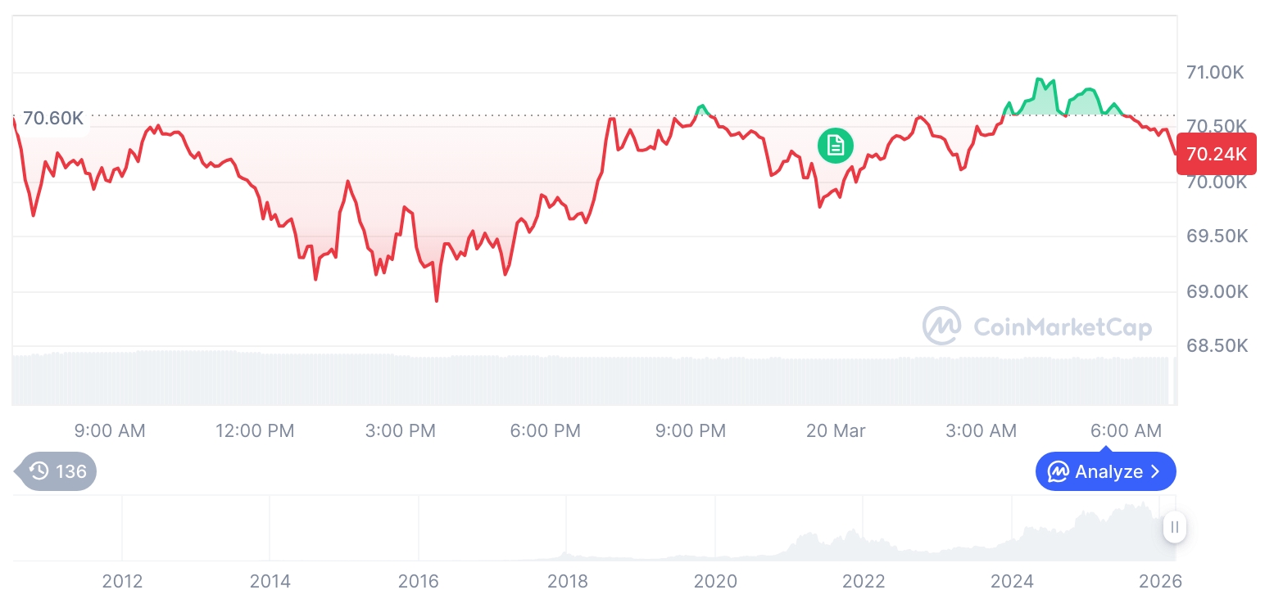Click the 9:00 AM time label
1283x599 pixels.
(110, 430)
